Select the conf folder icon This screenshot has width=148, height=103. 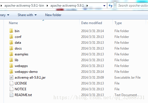(x=11, y=37)
